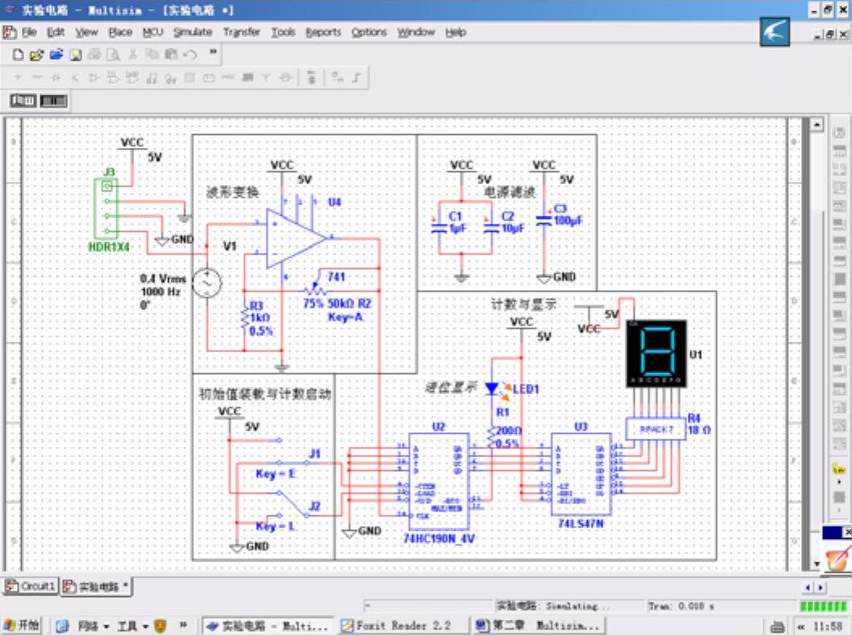Select the Place TTL gate component icon

[x=113, y=78]
